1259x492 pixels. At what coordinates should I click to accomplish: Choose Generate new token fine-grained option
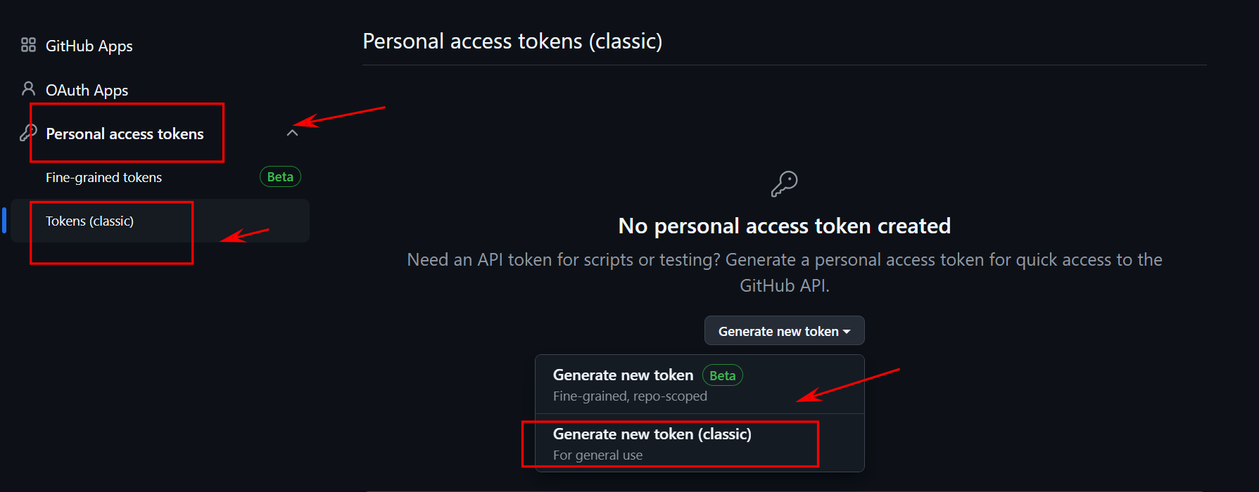coord(700,384)
